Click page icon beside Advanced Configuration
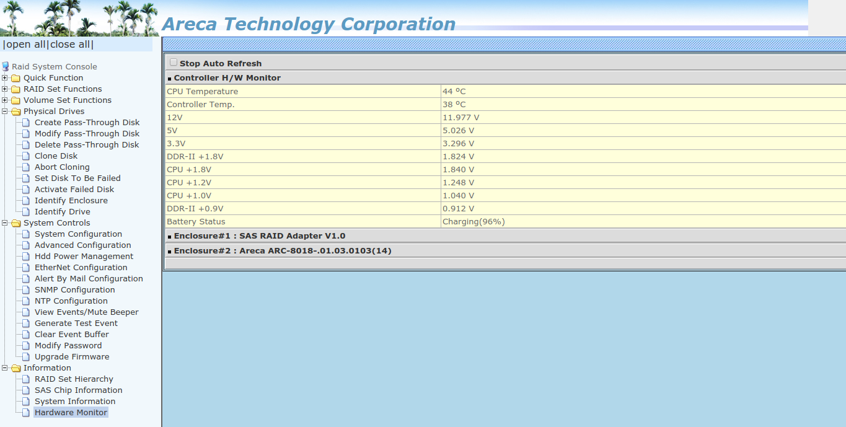 pos(25,245)
